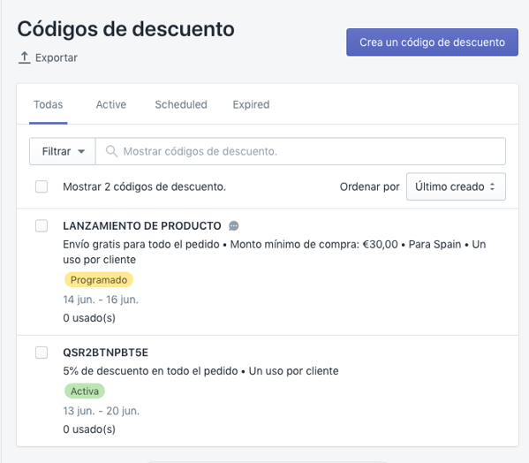The width and height of the screenshot is (529, 463).
Task: Click Crea un código de descuento button
Action: 432,42
